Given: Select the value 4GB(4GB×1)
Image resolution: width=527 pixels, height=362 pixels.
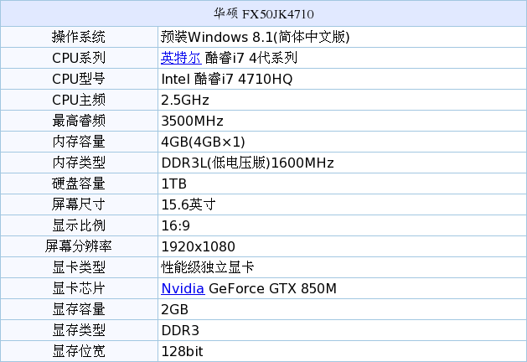Looking at the screenshot, I should (203, 142).
